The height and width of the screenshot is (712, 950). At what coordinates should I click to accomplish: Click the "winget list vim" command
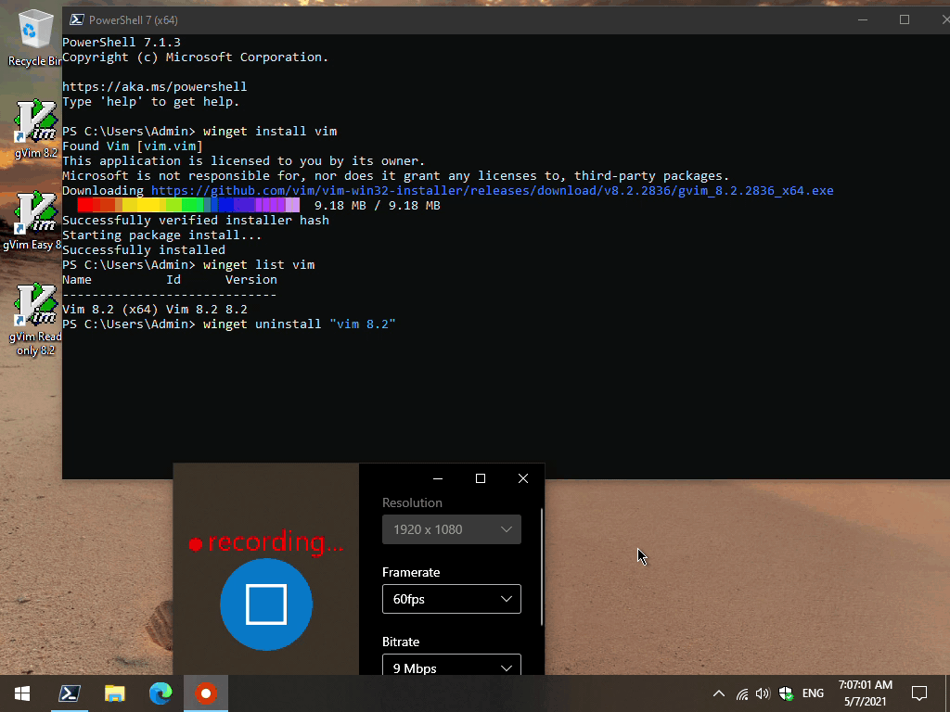point(259,264)
